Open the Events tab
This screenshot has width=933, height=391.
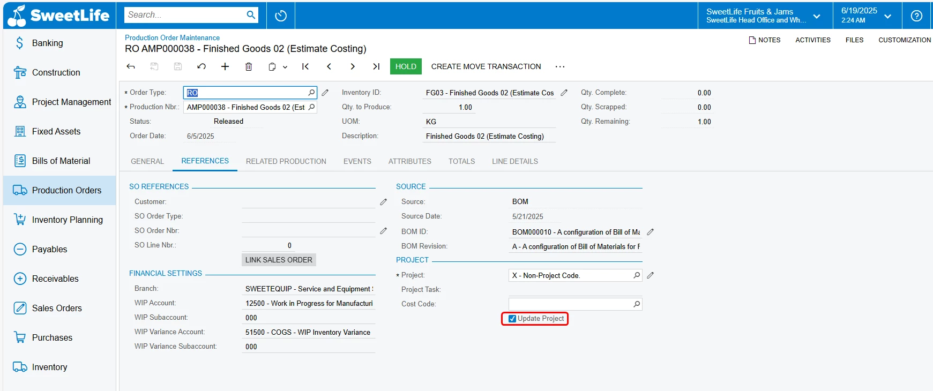357,161
